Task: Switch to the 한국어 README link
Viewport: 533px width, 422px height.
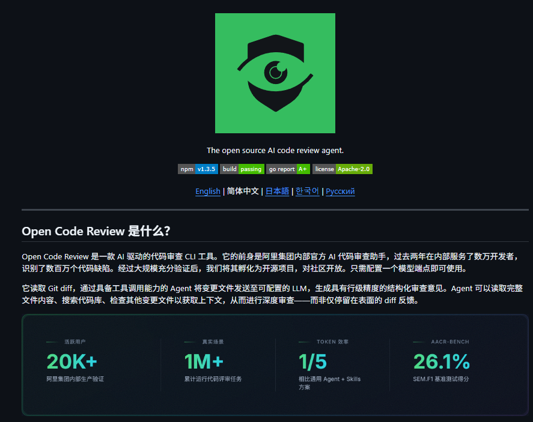Action: pyautogui.click(x=307, y=191)
